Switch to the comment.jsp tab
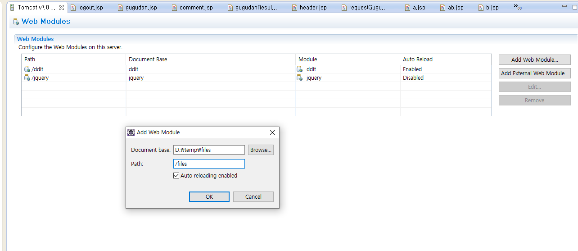The width and height of the screenshot is (578, 251). click(192, 8)
